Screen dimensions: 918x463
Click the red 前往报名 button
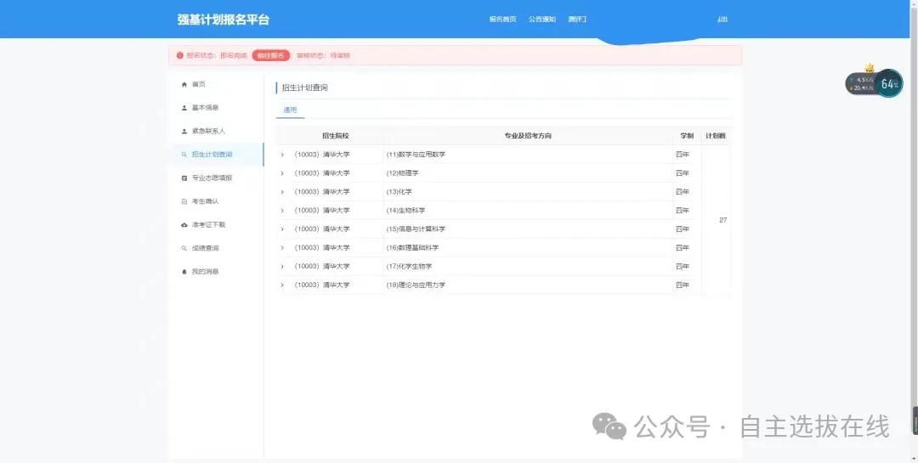click(271, 55)
